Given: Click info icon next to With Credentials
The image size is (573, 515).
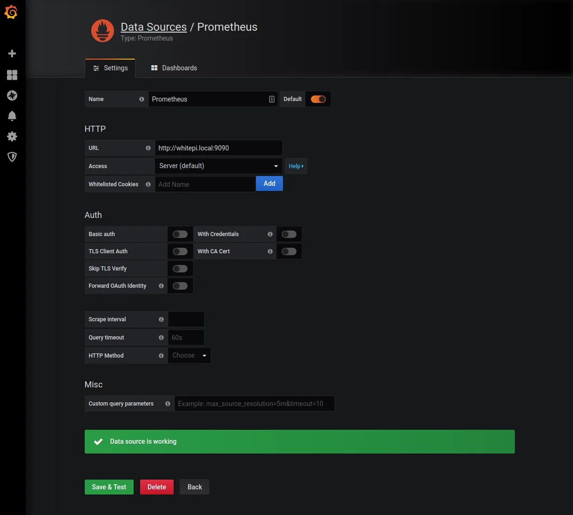Looking at the screenshot, I should point(270,234).
